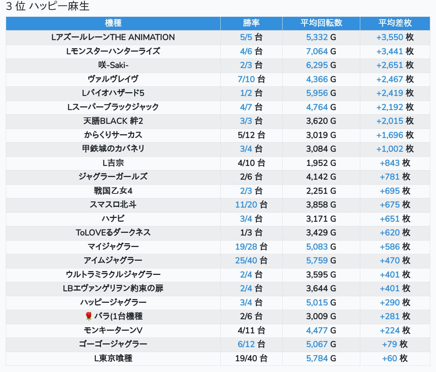Image resolution: width=436 pixels, height=372 pixels.
Task: Click the "3,009 G" average spins value
Action: pyautogui.click(x=321, y=317)
